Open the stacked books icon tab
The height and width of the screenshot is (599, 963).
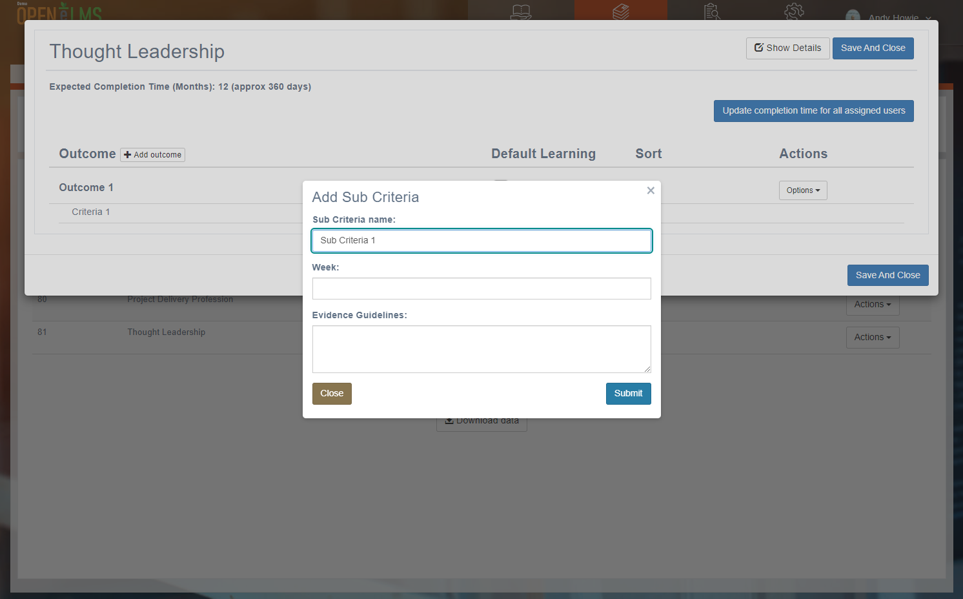point(621,12)
